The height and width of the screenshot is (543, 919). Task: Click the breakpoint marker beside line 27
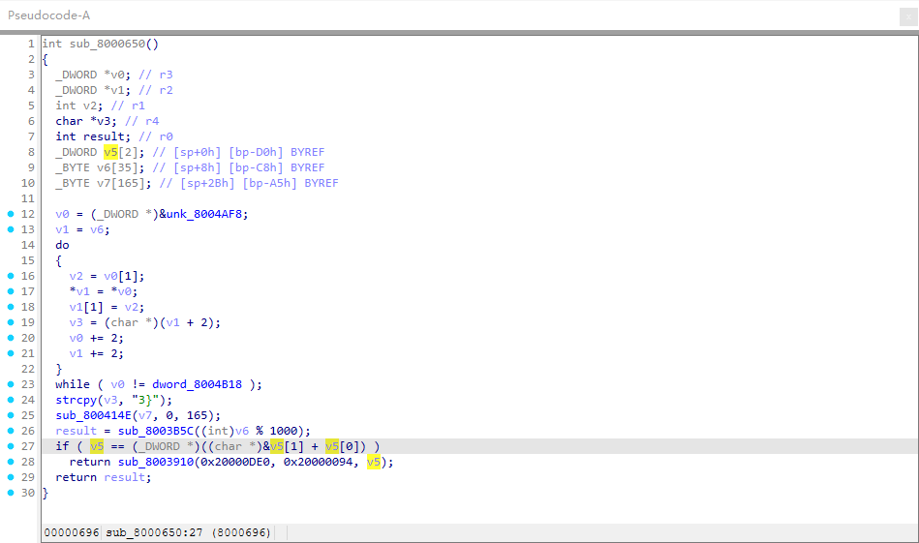coord(11,446)
